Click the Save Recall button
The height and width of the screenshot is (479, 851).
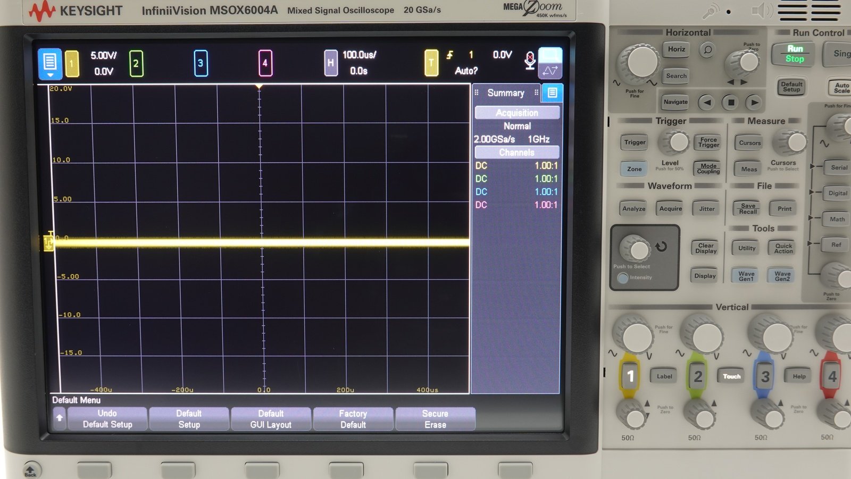pos(748,208)
